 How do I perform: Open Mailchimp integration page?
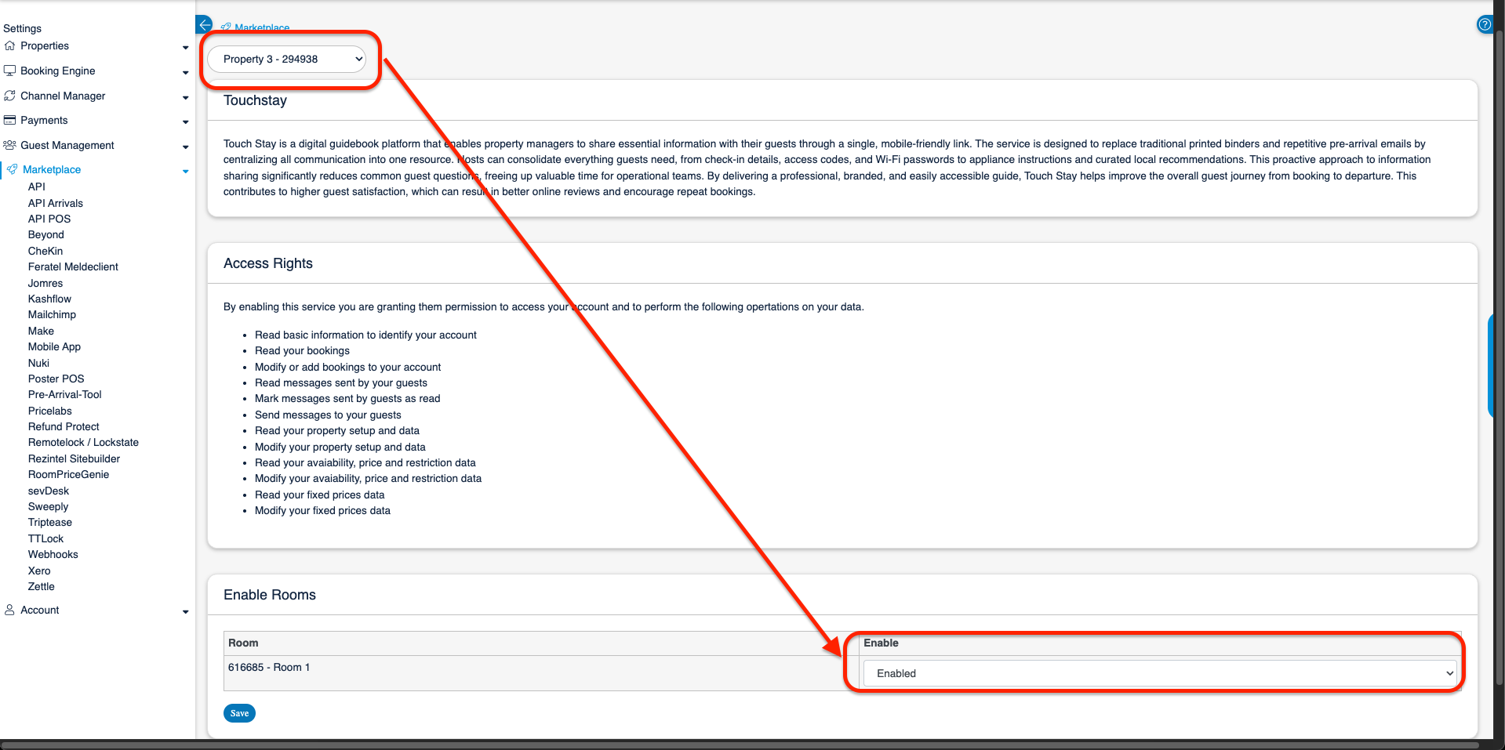click(x=52, y=314)
